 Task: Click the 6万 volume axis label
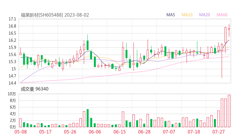tap(13, 107)
